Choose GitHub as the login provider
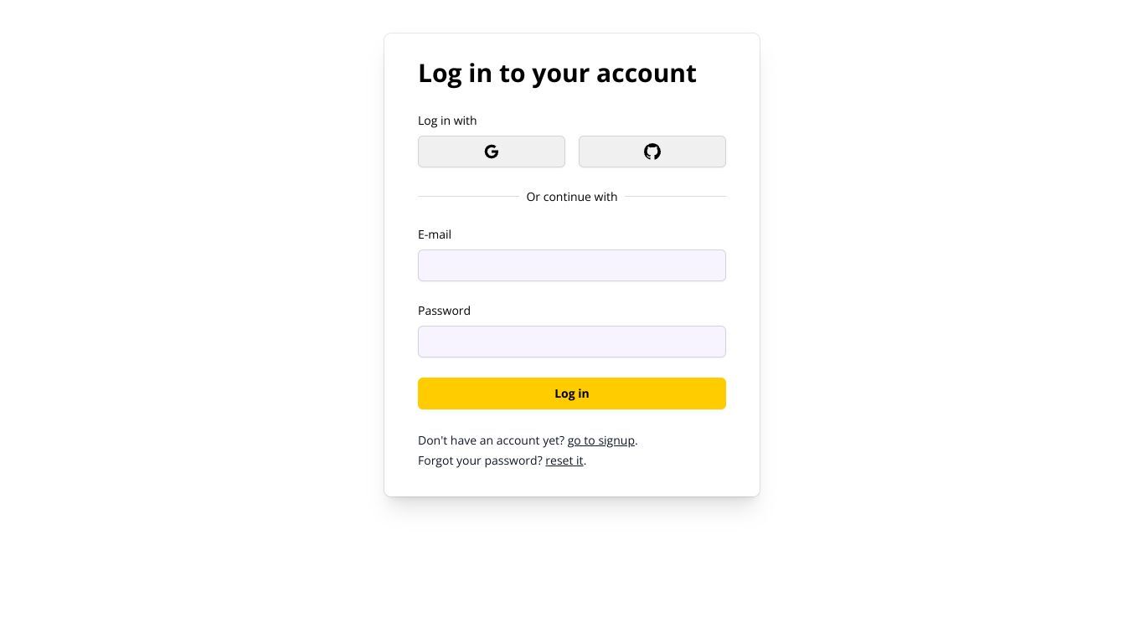This screenshot has width=1144, height=643. coord(652,152)
